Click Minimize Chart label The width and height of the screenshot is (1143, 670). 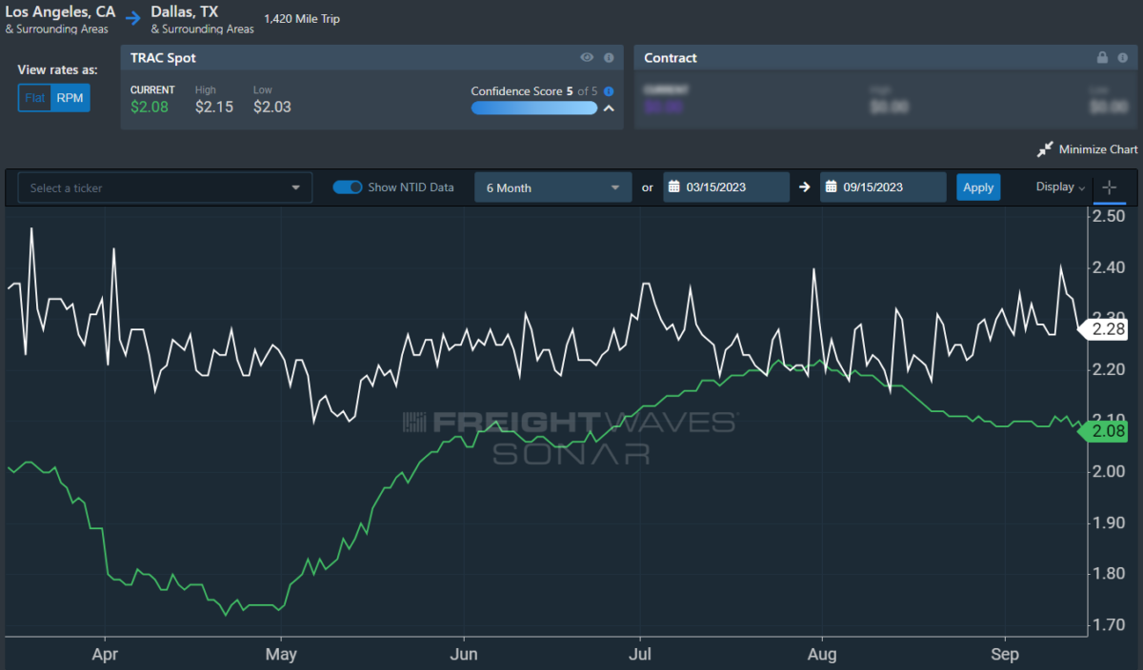point(1098,149)
